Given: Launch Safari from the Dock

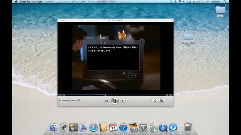Looking at the screenshot, I should coord(93,127).
